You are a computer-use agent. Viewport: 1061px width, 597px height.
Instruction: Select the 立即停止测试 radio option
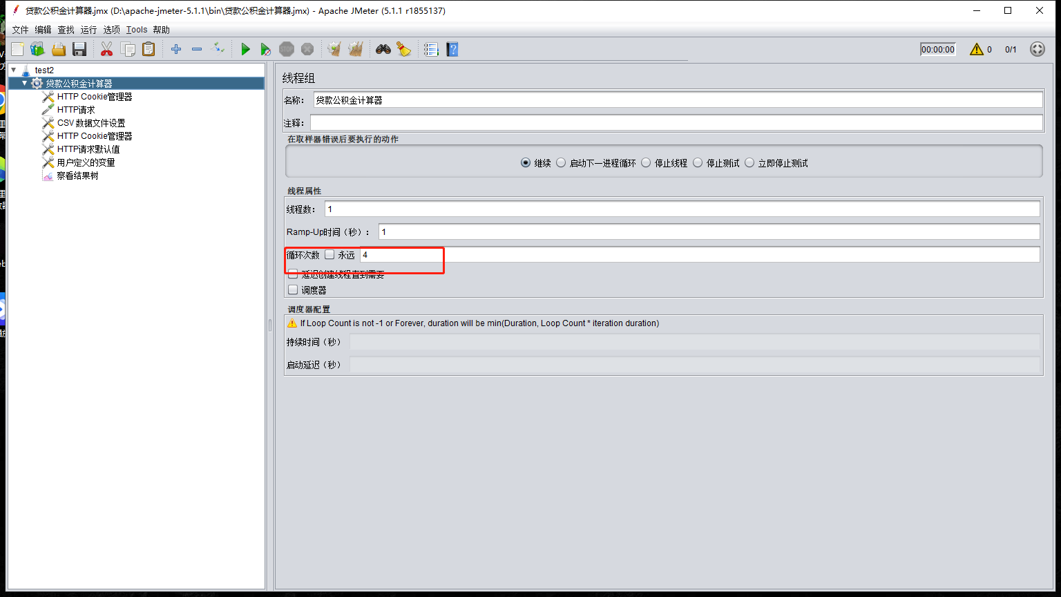749,163
